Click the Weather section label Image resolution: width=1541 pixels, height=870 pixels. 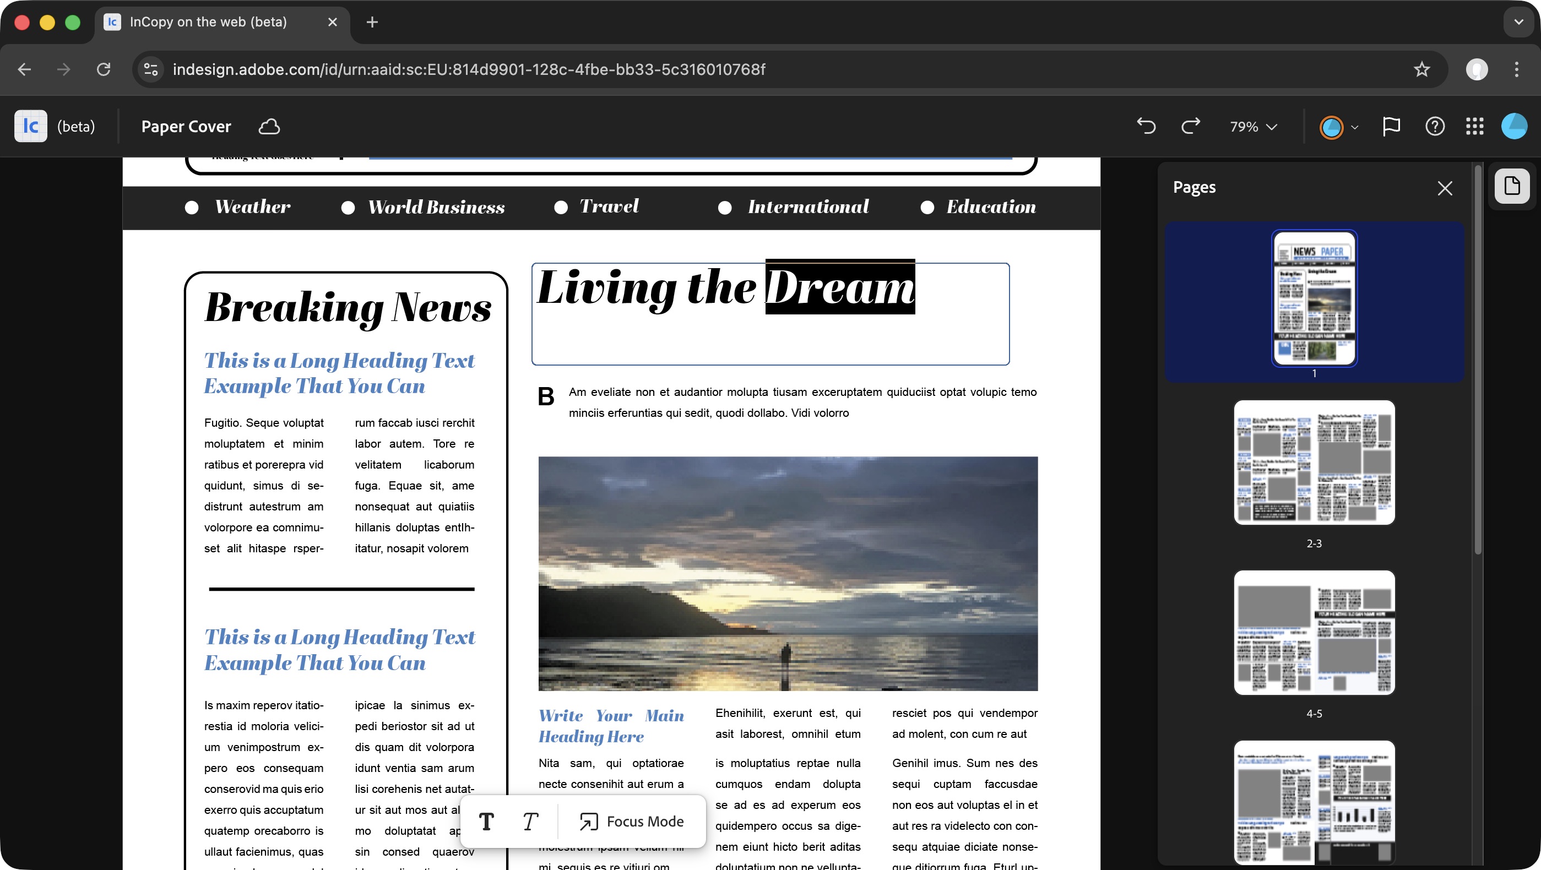(x=252, y=206)
